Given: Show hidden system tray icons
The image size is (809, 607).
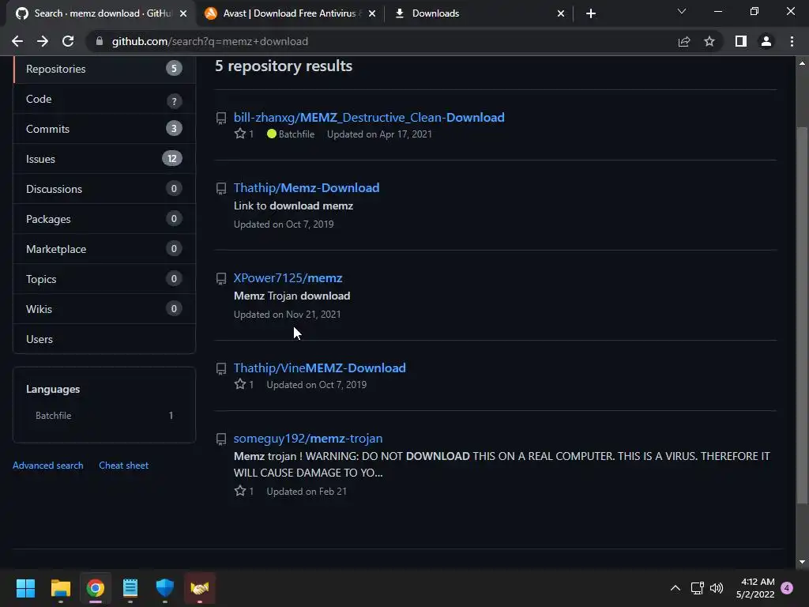Looking at the screenshot, I should click(675, 588).
